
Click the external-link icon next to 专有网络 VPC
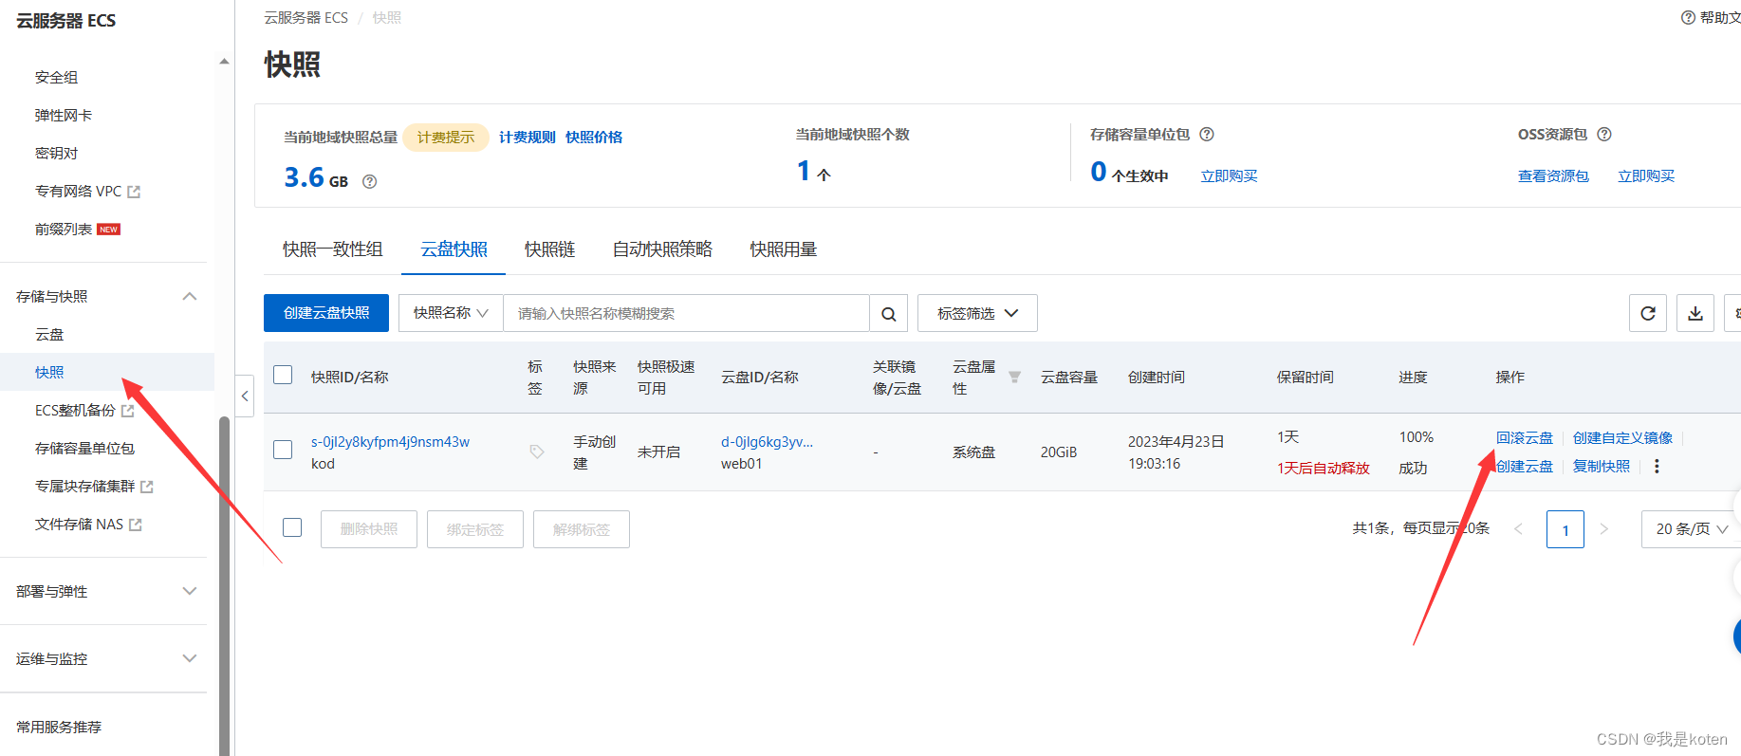click(x=134, y=192)
